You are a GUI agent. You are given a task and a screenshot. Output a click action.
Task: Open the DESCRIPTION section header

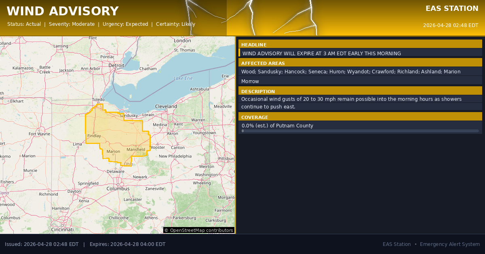point(258,92)
